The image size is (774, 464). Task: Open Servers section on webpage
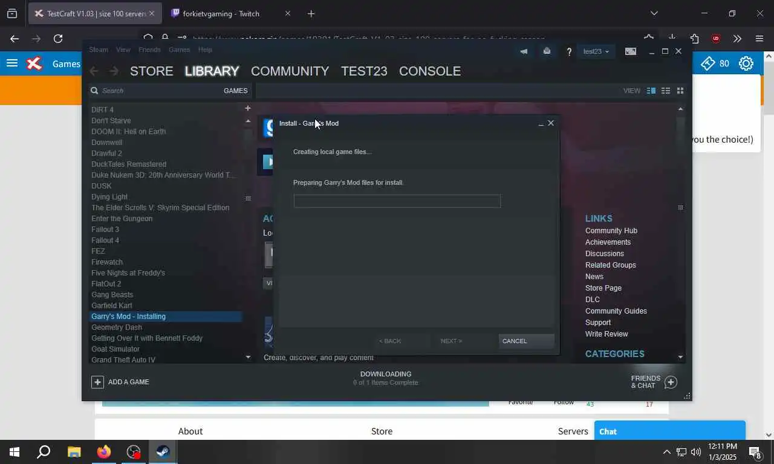point(573,431)
